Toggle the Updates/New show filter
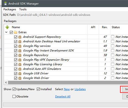 coord(14,89)
